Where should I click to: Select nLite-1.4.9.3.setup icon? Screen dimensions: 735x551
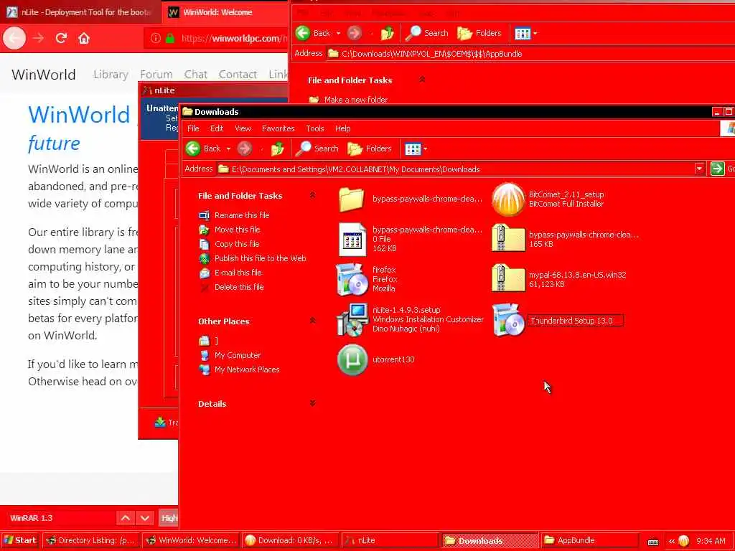click(352, 319)
